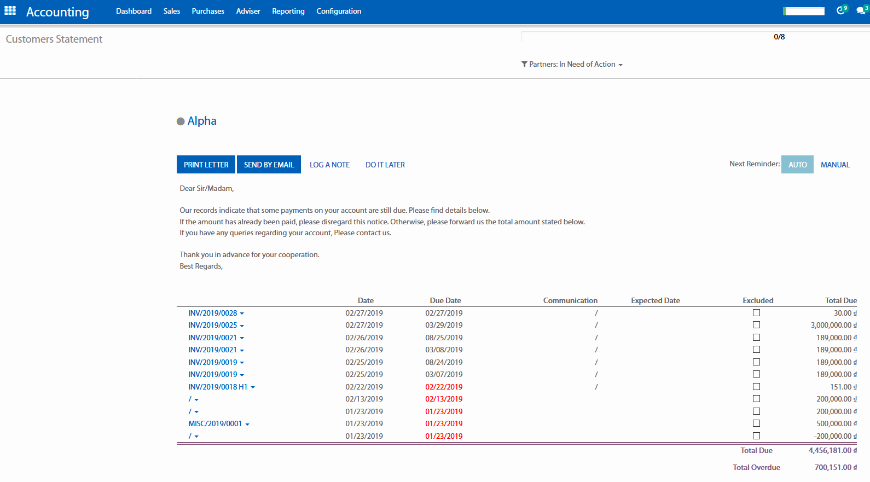Open dropdown for INV/2019/0018 H1
The height and width of the screenshot is (482, 870).
pos(253,387)
